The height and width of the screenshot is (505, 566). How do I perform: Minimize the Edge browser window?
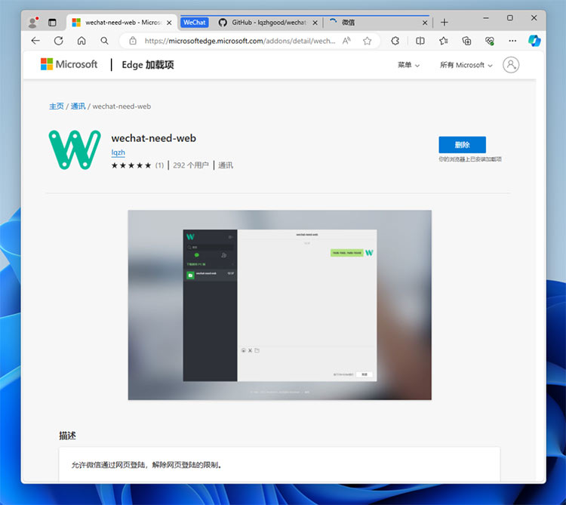(486, 17)
